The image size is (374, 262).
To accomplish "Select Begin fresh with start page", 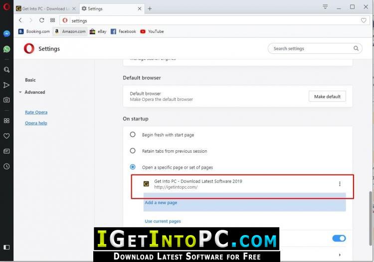I will click(x=133, y=135).
